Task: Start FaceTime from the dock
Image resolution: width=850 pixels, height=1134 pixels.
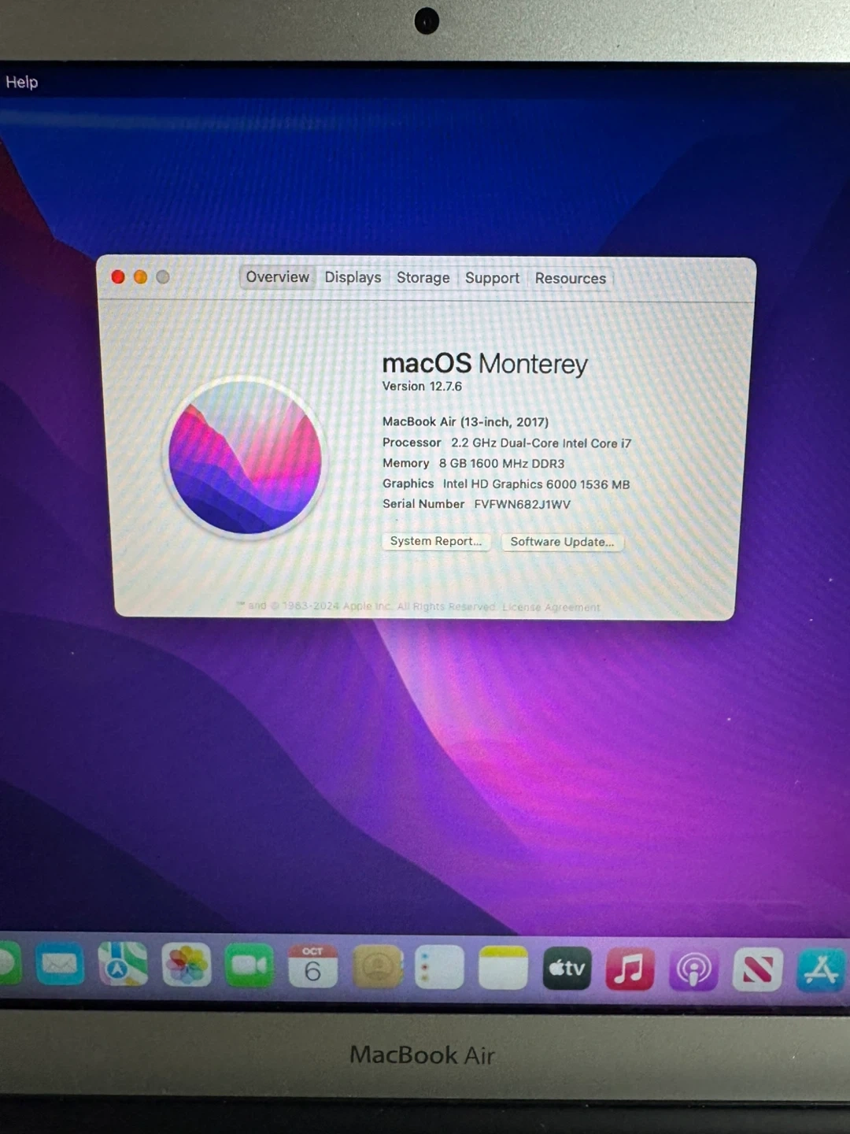Action: pyautogui.click(x=249, y=966)
